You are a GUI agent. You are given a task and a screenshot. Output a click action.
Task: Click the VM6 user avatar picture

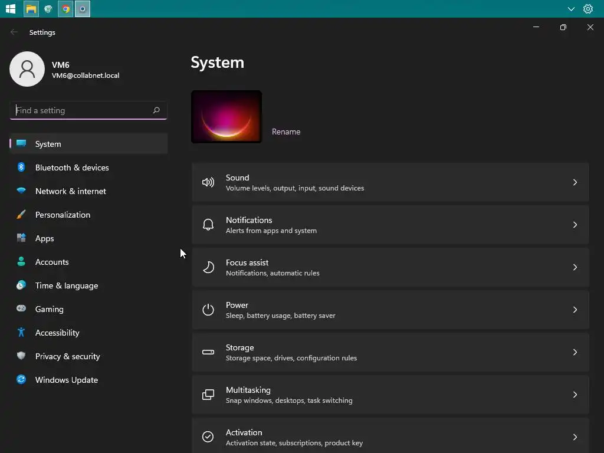click(x=27, y=69)
